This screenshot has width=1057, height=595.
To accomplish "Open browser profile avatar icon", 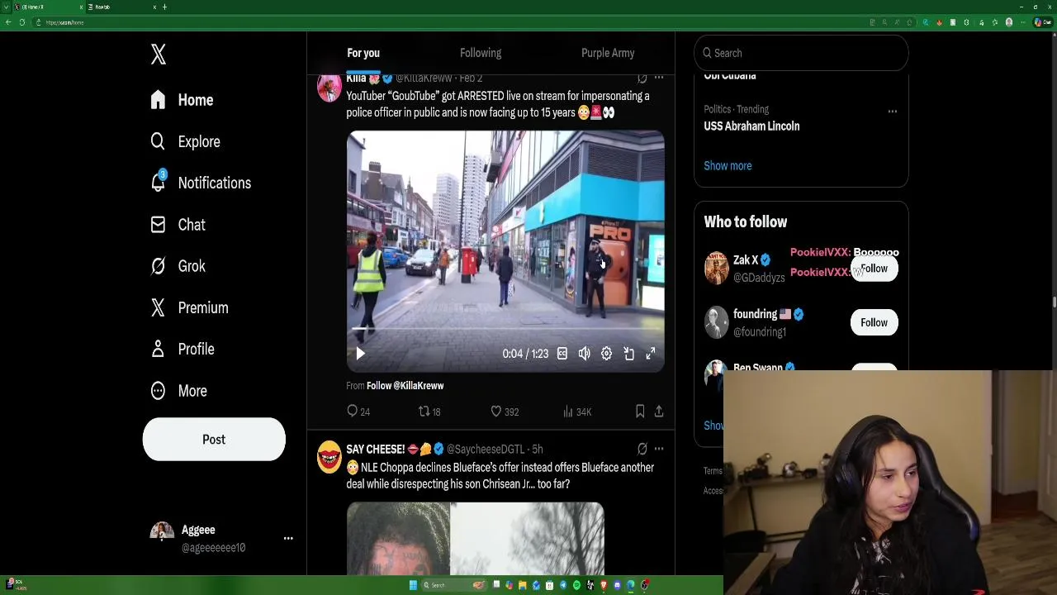I will 1009,22.
